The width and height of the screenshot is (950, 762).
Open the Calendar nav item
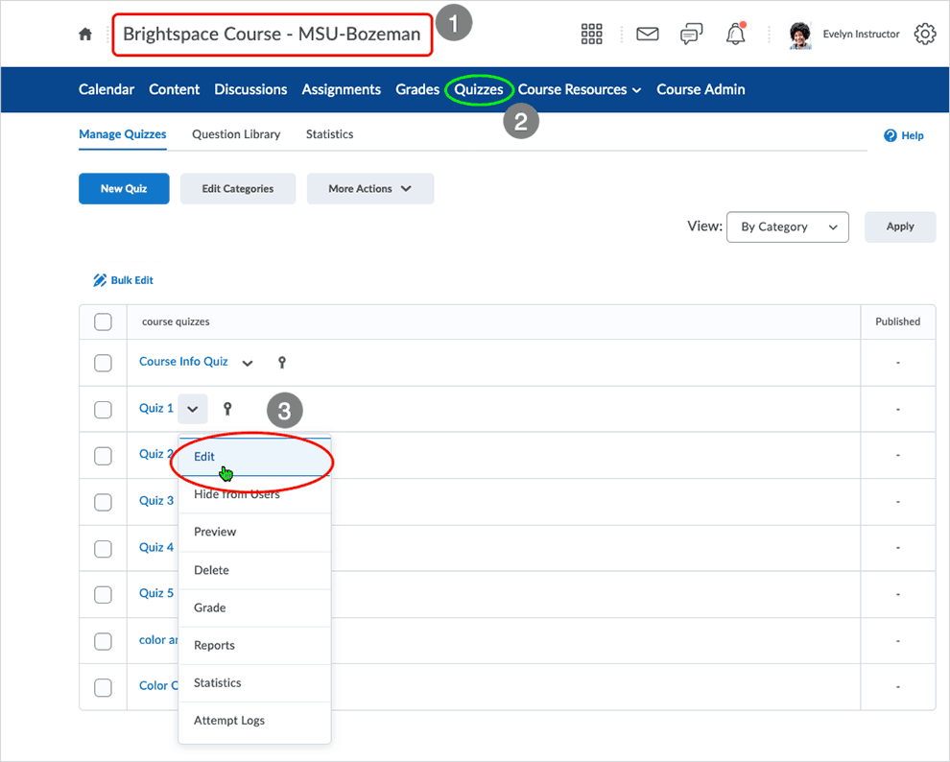tap(107, 89)
